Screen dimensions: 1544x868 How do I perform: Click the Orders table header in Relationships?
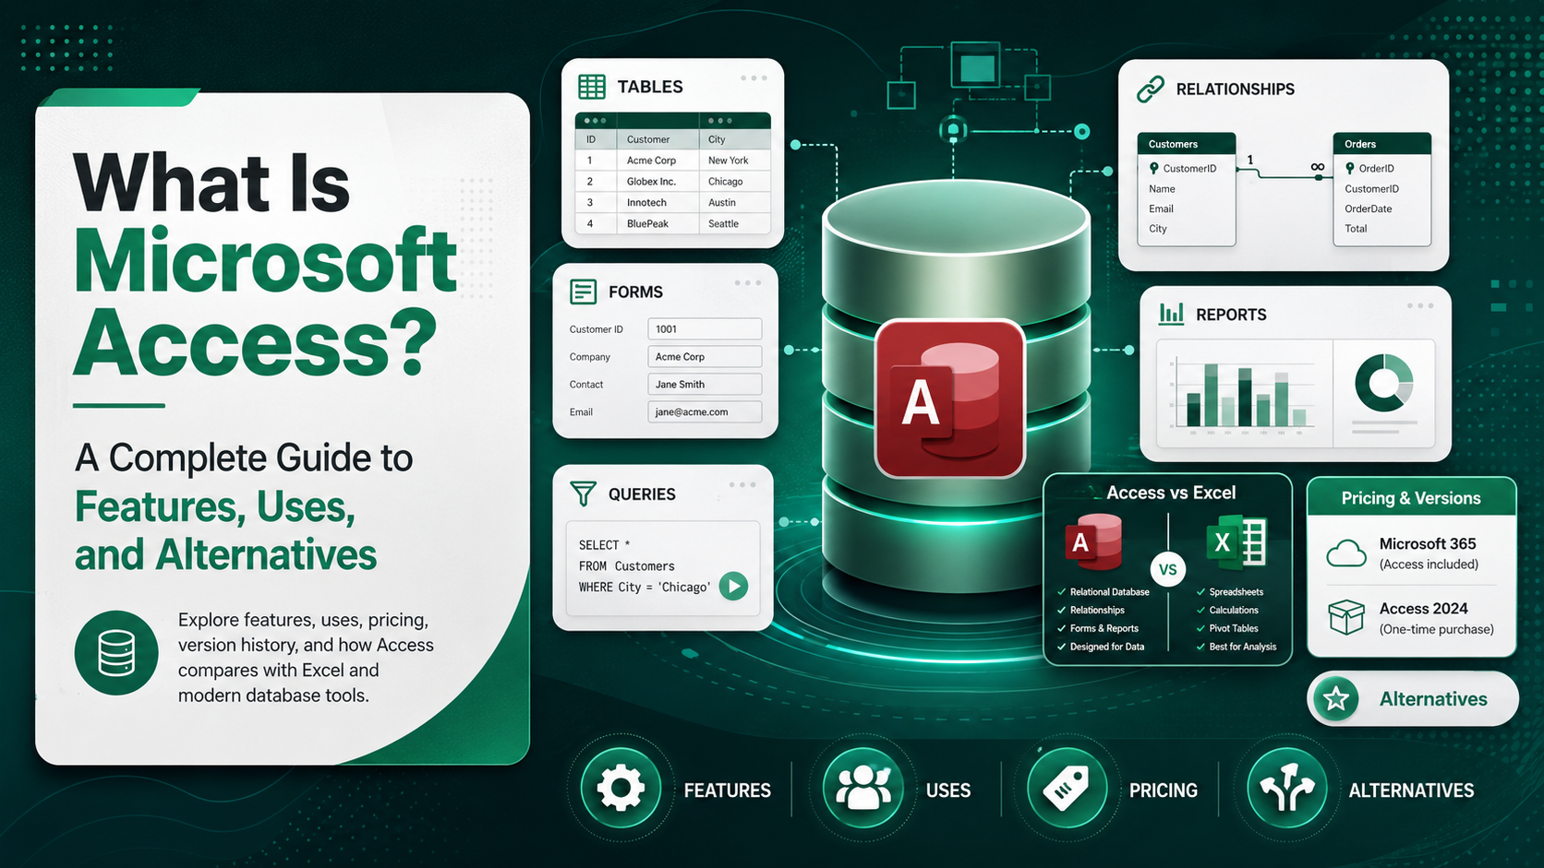pos(1382,144)
